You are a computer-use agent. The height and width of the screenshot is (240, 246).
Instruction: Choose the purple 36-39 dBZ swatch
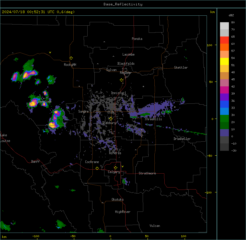[224, 97]
